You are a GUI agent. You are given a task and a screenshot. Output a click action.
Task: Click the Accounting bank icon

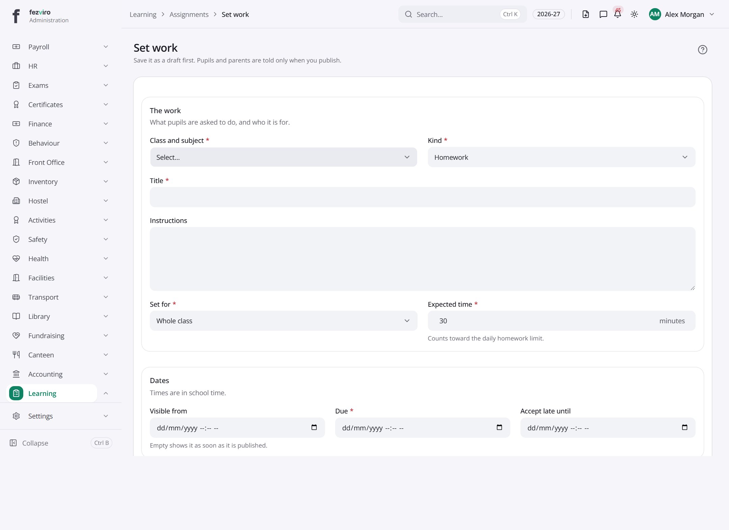(16, 374)
